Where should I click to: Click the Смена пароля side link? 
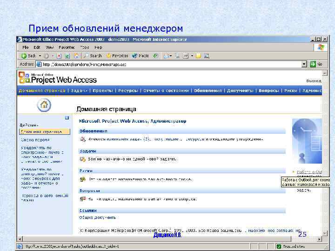point(35,140)
